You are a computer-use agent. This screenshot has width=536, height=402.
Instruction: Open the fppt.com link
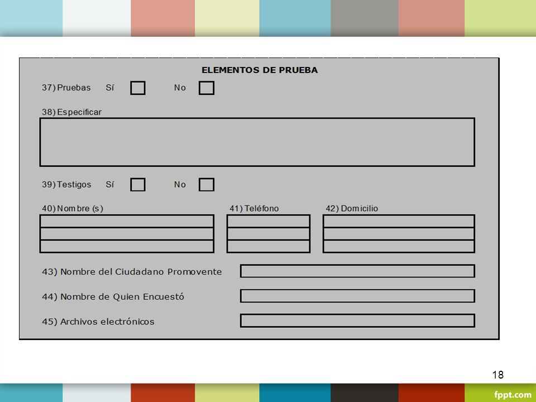[x=513, y=395]
